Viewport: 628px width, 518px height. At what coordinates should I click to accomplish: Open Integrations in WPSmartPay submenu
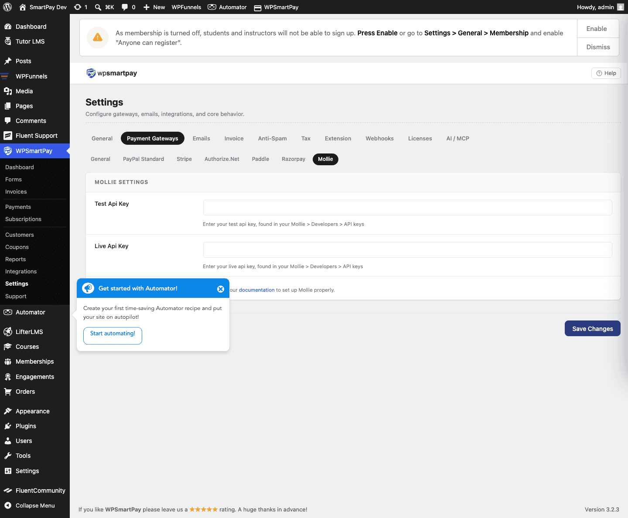[x=21, y=272]
